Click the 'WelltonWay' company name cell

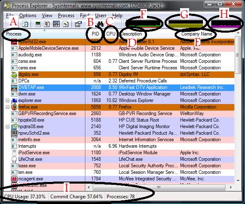(192, 114)
